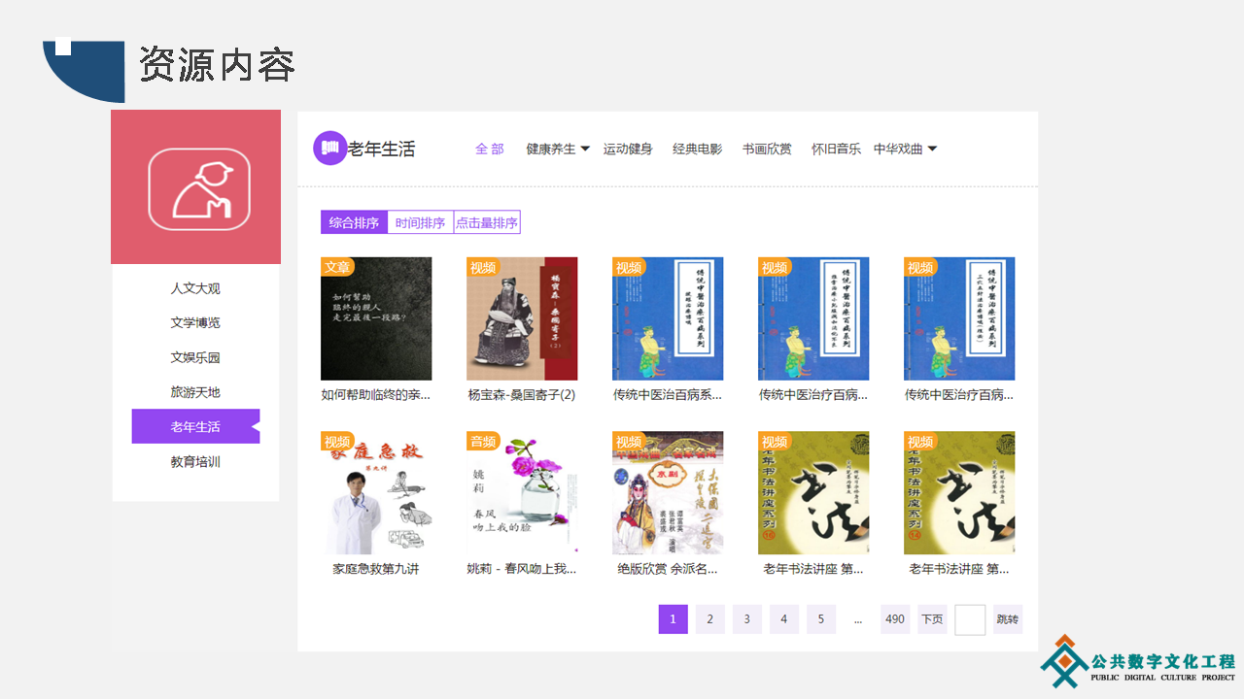
Task: Open the 经典电影 category
Action: click(698, 149)
